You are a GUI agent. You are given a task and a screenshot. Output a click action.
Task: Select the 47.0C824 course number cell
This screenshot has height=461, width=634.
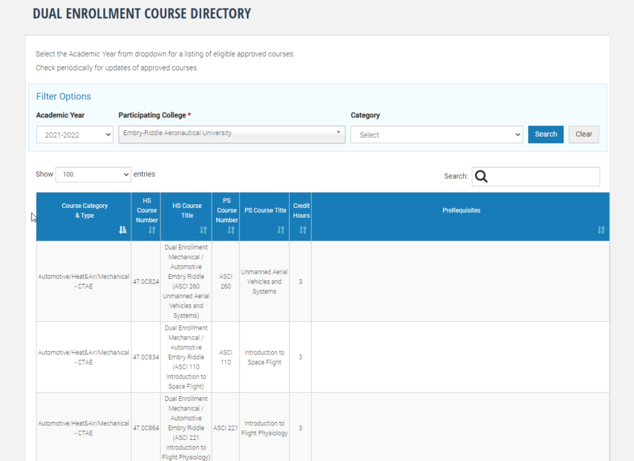click(145, 282)
